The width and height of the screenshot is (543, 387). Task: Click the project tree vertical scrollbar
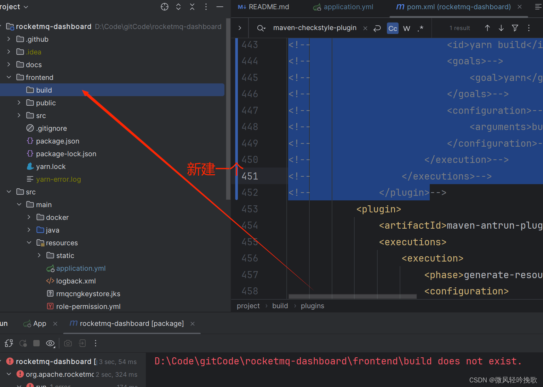pyautogui.click(x=228, y=110)
